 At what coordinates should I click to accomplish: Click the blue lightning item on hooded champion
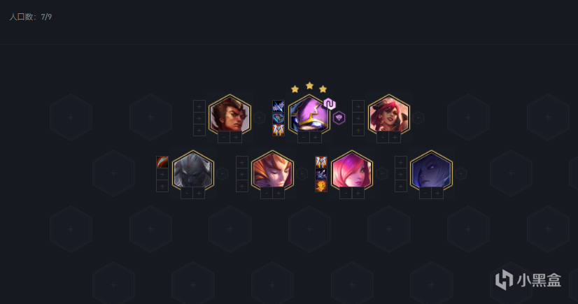click(x=279, y=106)
